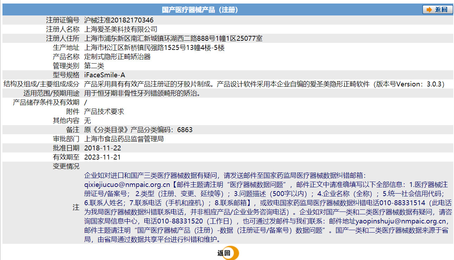Click the label 注册人名称
The height and width of the screenshot is (260, 454).
[63, 30]
